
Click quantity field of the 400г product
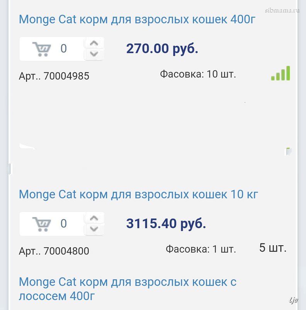point(64,49)
